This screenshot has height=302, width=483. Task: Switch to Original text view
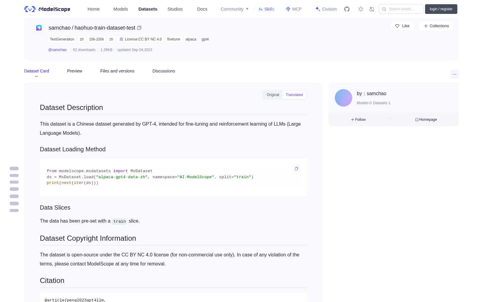(273, 95)
